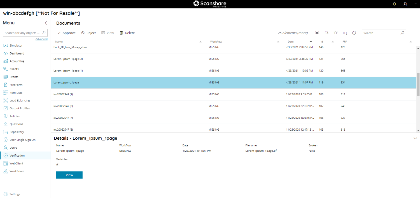This screenshot has height=198, width=420.
Task: Click inside the documents Search field
Action: coord(381,33)
